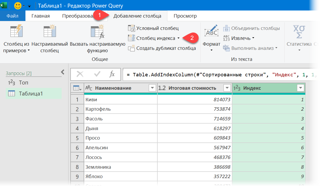Image resolution: width=320 pixels, height=186 pixels.
Task: Click the Столбец из примеров icon
Action: 16,31
